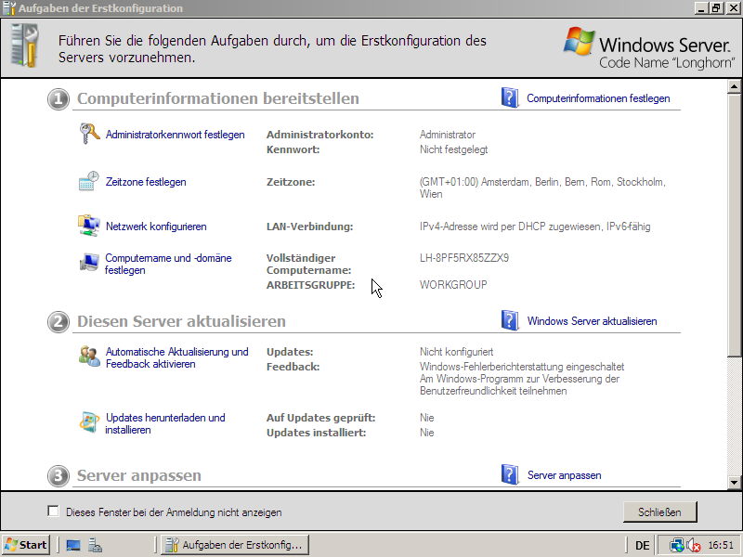Open the 'Zeitzone festlegen' link
The image size is (743, 557).
tap(146, 182)
